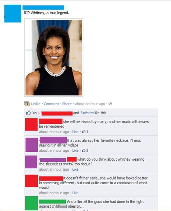Open green avatar of obesity commenter
This screenshot has height=211, width=171.
32,203
